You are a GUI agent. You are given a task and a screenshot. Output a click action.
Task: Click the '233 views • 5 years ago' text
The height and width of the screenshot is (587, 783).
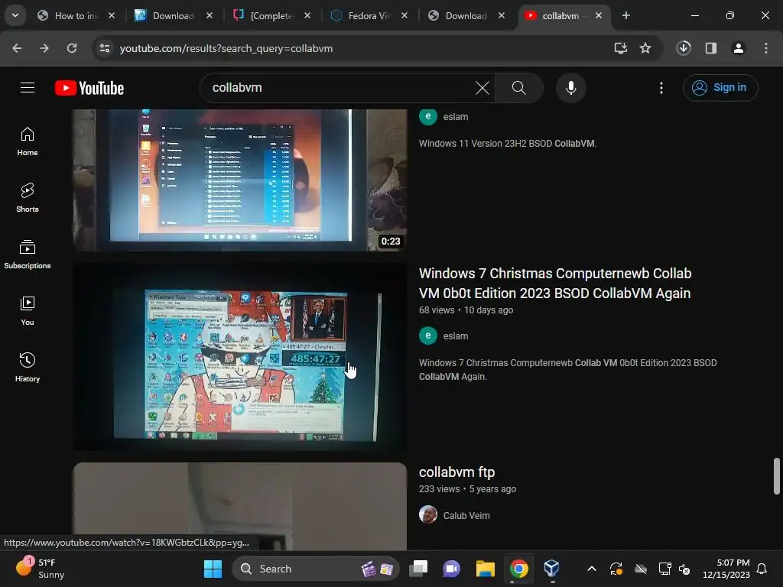coord(467,489)
